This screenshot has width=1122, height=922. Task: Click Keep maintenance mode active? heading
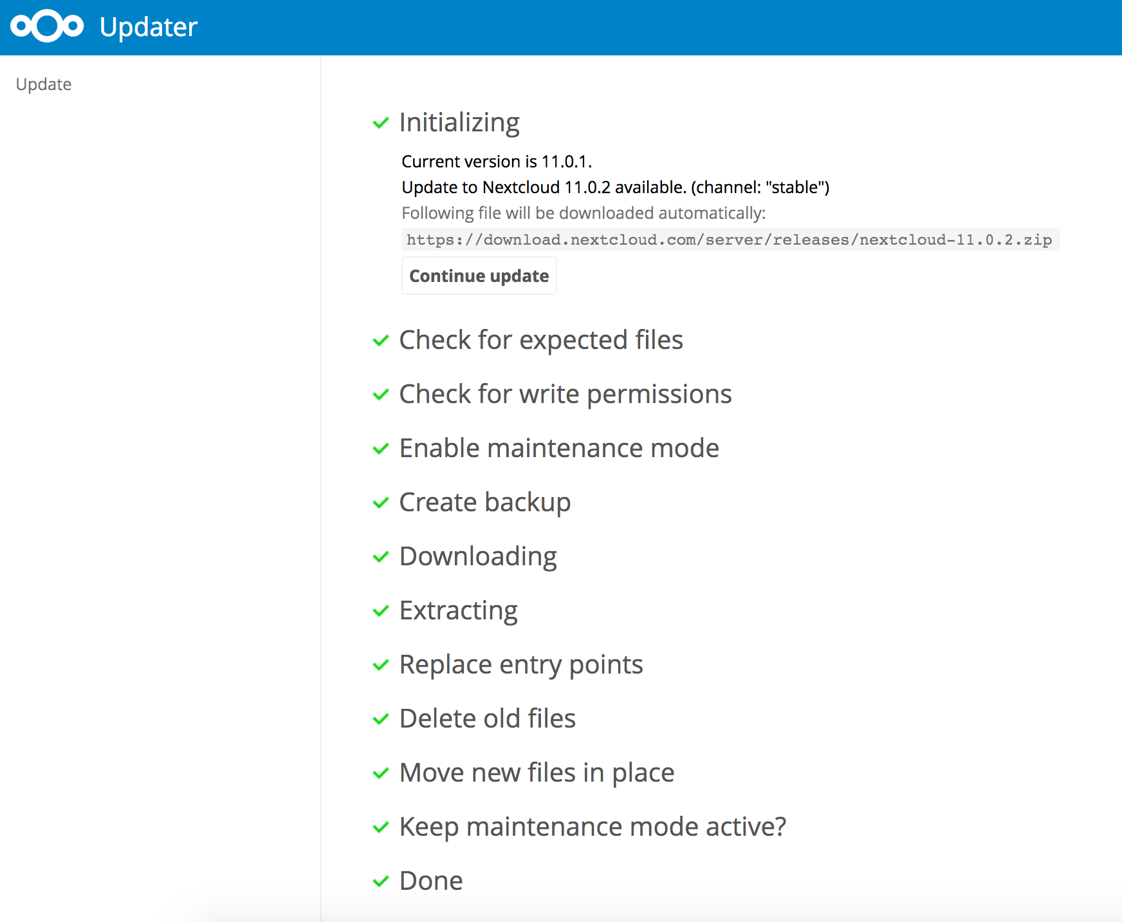[x=593, y=827]
